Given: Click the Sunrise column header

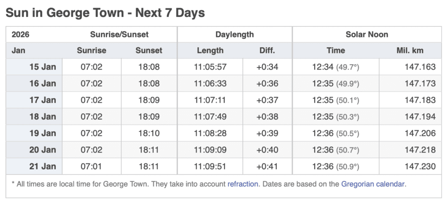Looking at the screenshot, I should click(x=91, y=51).
